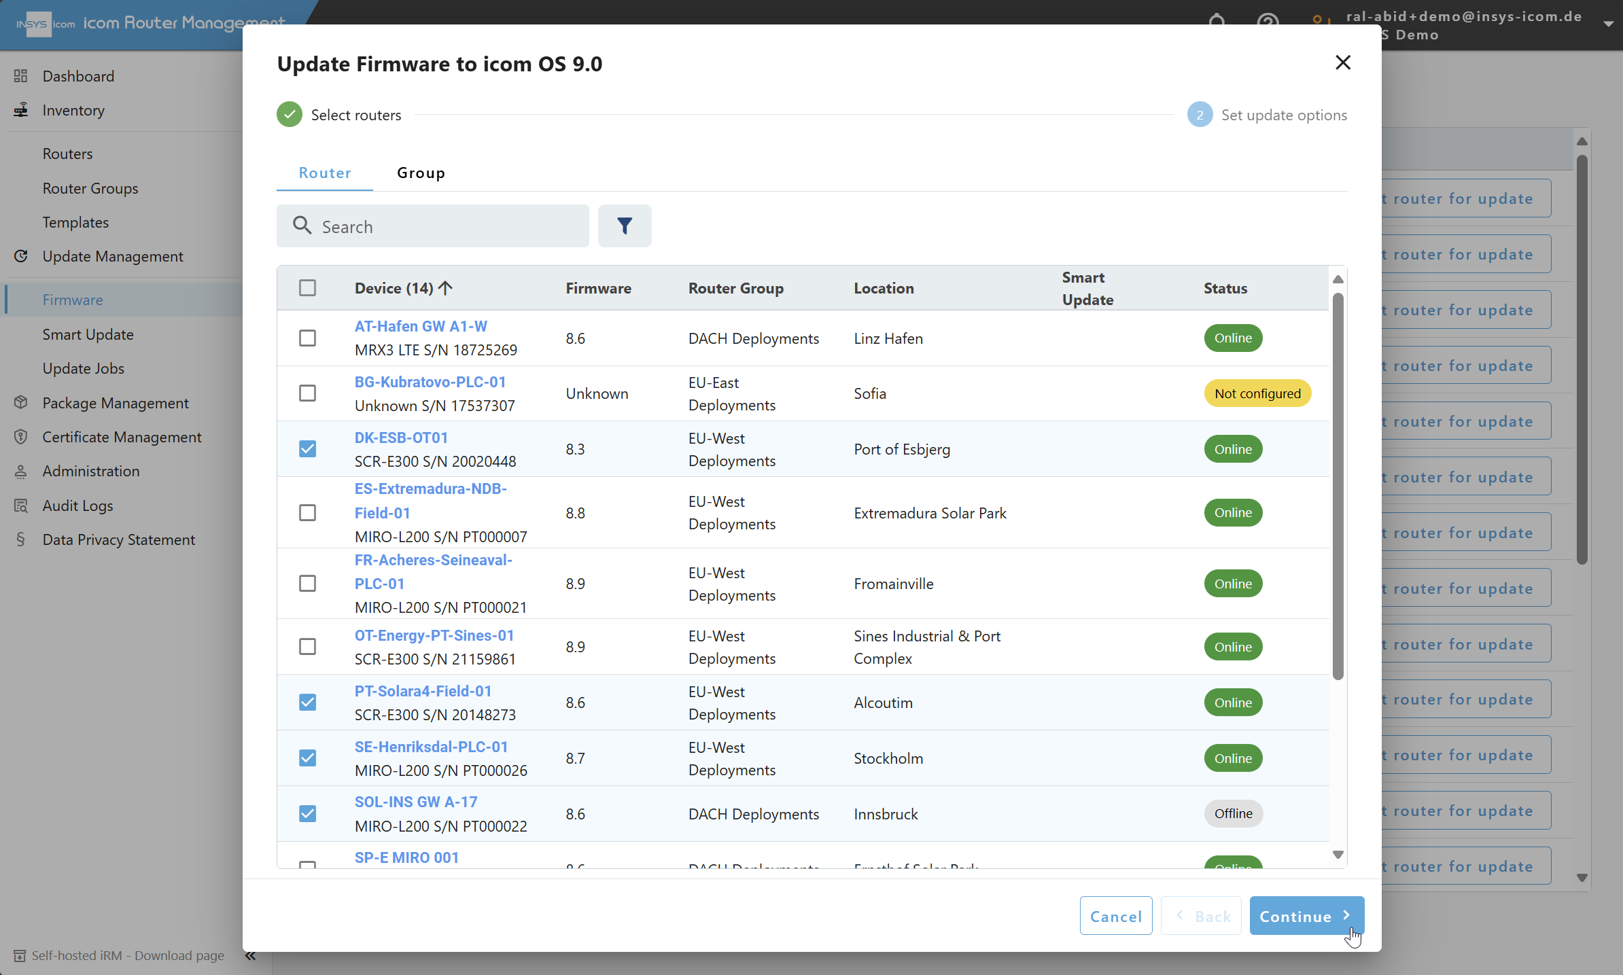Click the Data Privacy section-sign icon
Image resolution: width=1623 pixels, height=975 pixels.
pos(21,539)
